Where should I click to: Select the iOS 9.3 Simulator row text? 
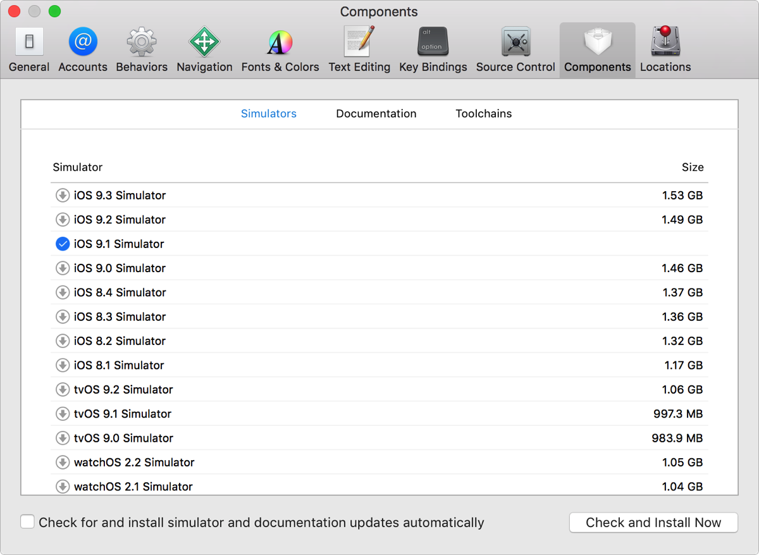coord(120,196)
